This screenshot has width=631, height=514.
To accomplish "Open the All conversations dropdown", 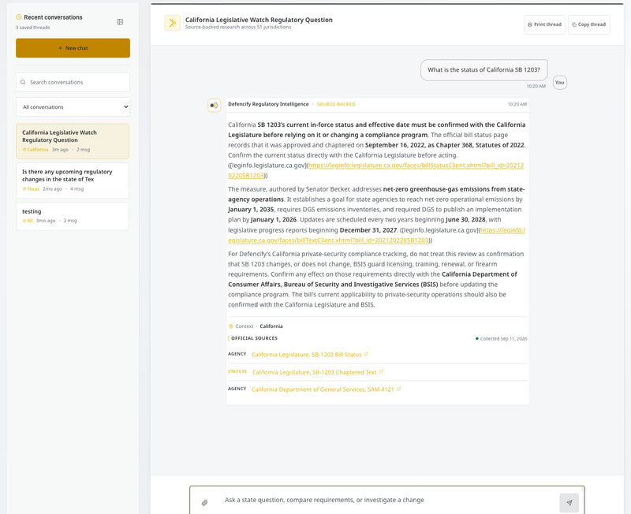I will click(73, 107).
